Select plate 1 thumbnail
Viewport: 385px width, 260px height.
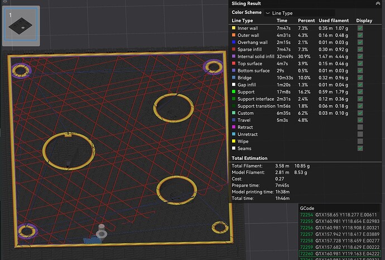pos(21,26)
